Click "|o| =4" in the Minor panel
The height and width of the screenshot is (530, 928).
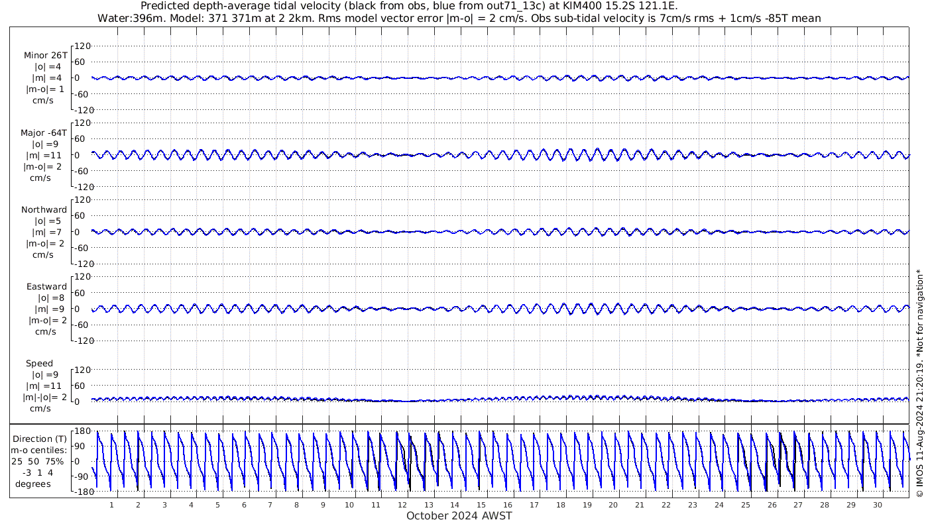point(47,67)
